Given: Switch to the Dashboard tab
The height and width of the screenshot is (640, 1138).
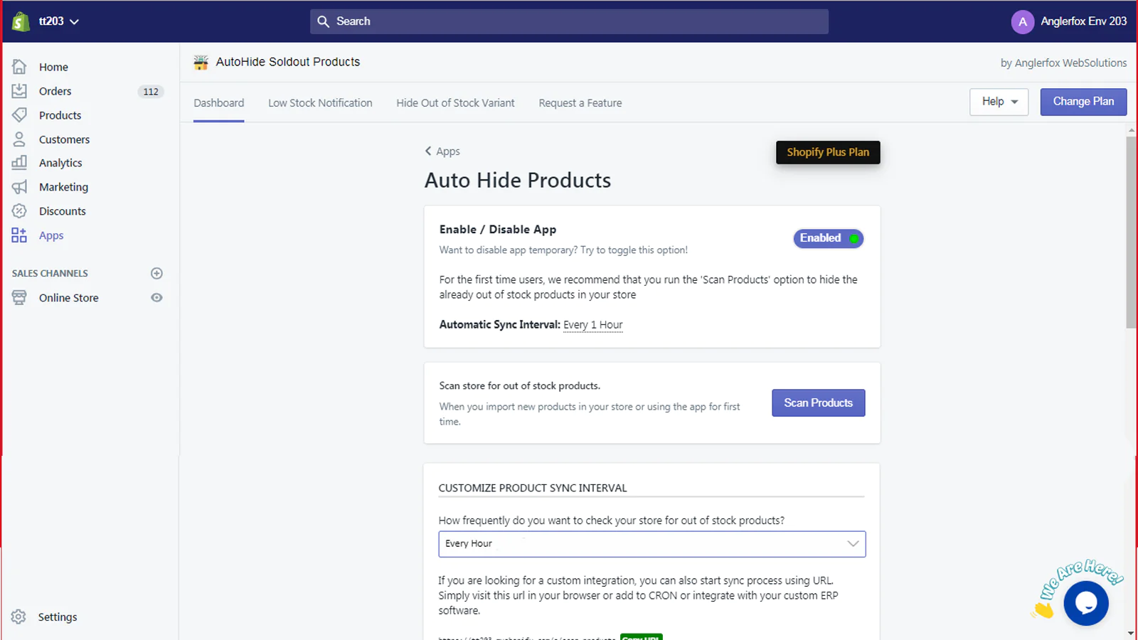Looking at the screenshot, I should point(218,103).
